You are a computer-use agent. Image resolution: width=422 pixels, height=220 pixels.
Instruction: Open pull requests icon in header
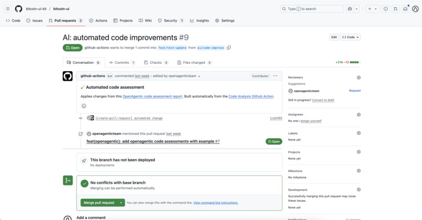point(395,9)
